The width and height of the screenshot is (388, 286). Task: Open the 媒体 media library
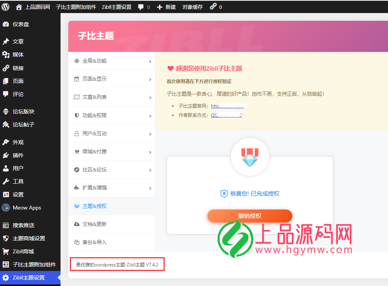pos(18,55)
